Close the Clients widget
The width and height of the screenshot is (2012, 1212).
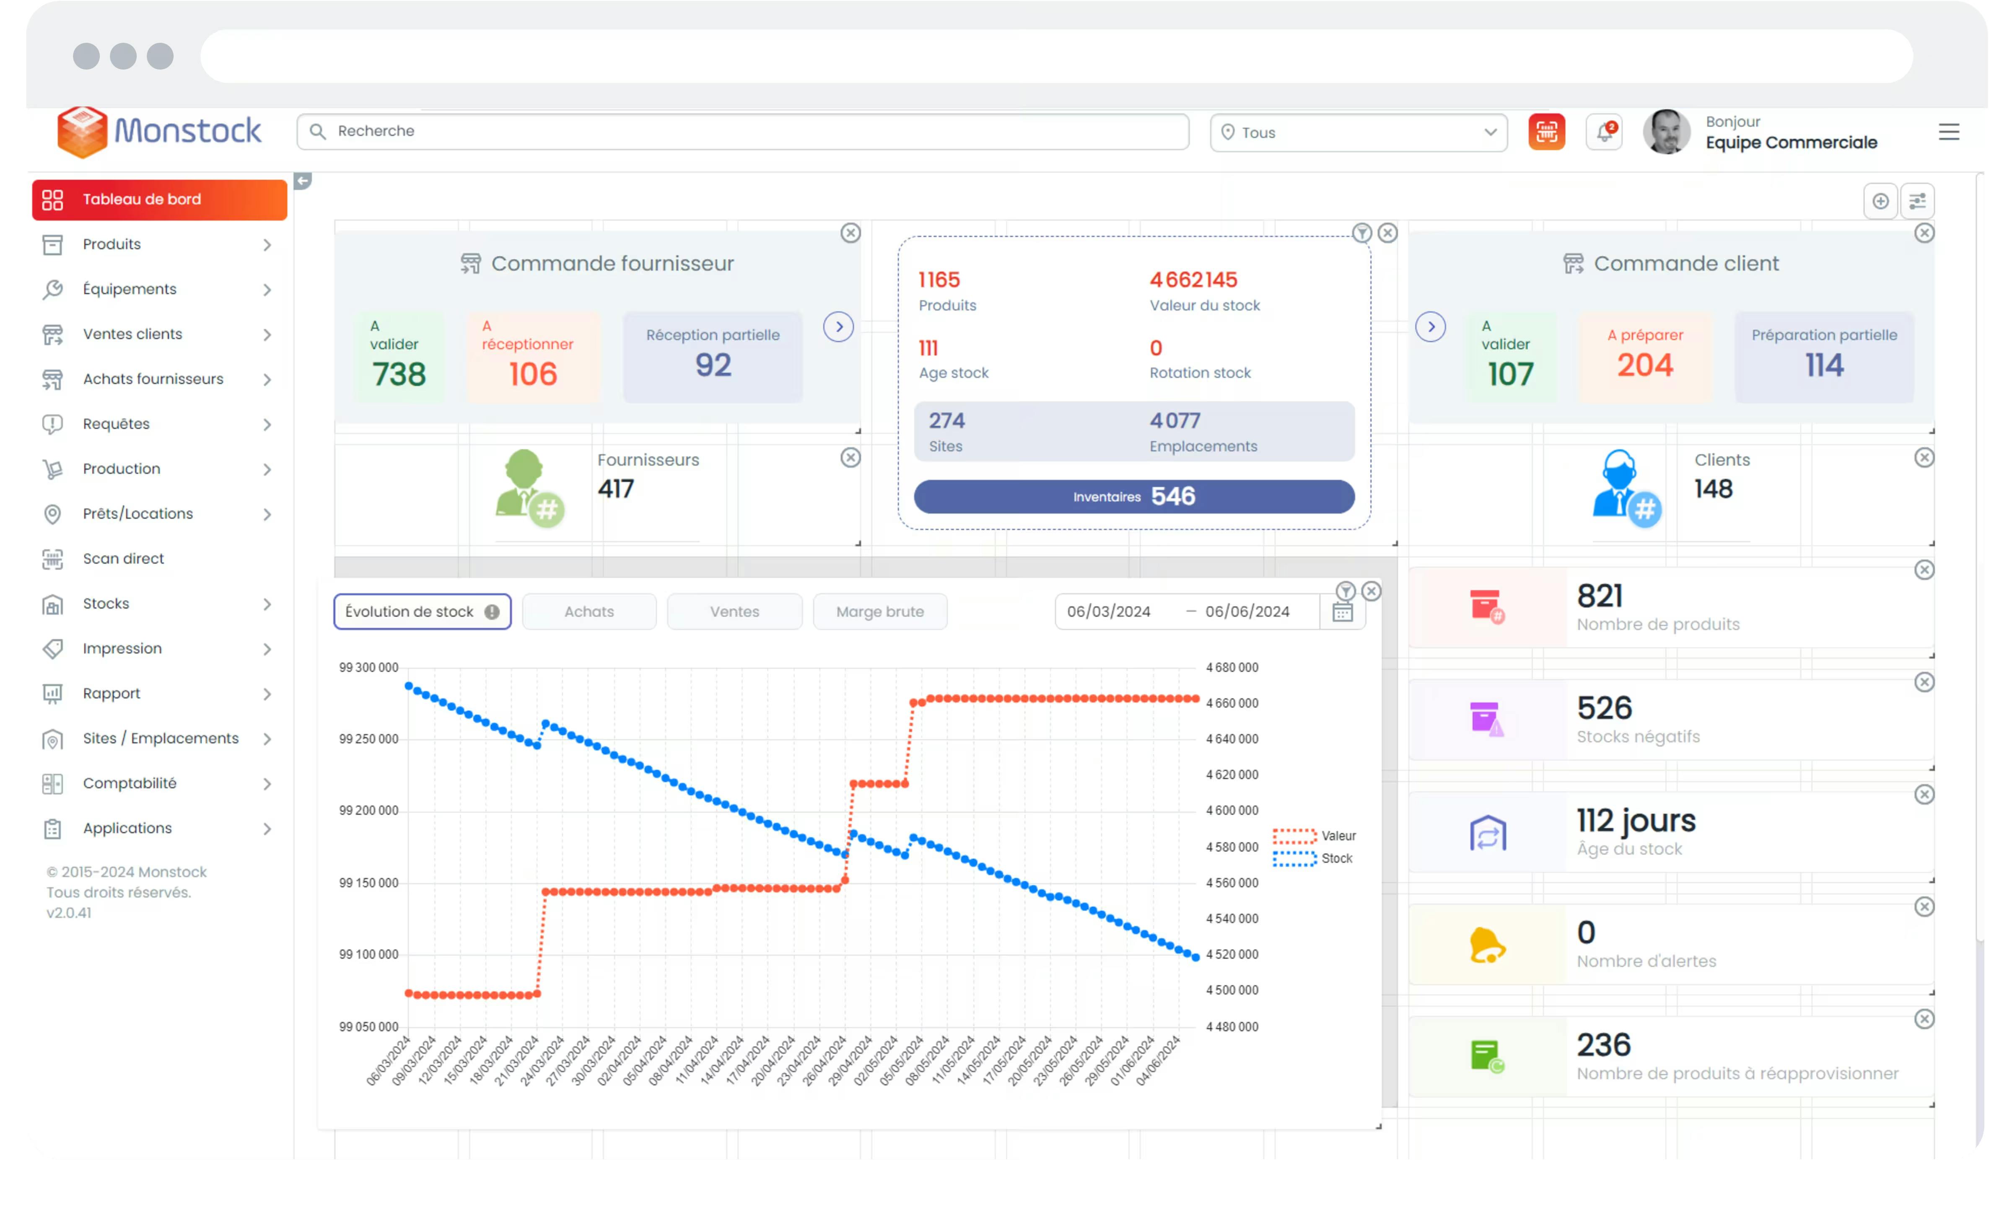click(1924, 458)
